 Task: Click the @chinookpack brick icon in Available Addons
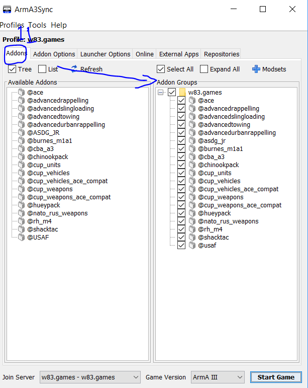(x=22, y=157)
